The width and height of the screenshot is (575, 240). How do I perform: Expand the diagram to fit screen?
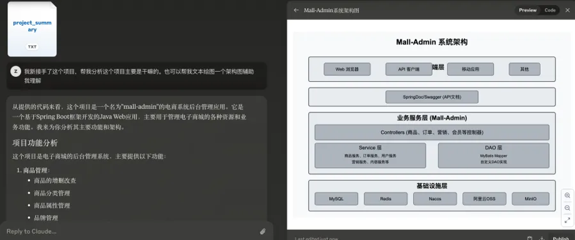[567, 221]
